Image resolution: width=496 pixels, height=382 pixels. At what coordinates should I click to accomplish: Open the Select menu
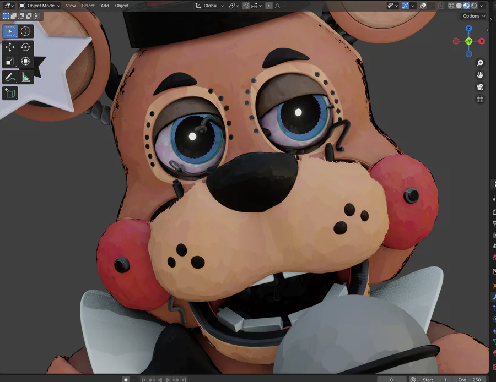click(x=88, y=6)
